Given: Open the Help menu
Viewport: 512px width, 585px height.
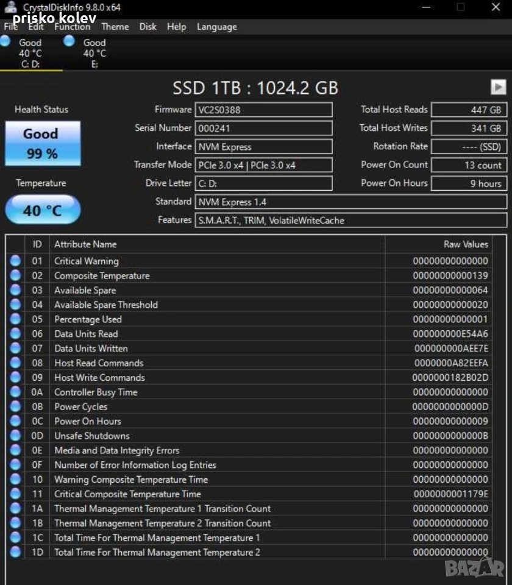Looking at the screenshot, I should (176, 27).
